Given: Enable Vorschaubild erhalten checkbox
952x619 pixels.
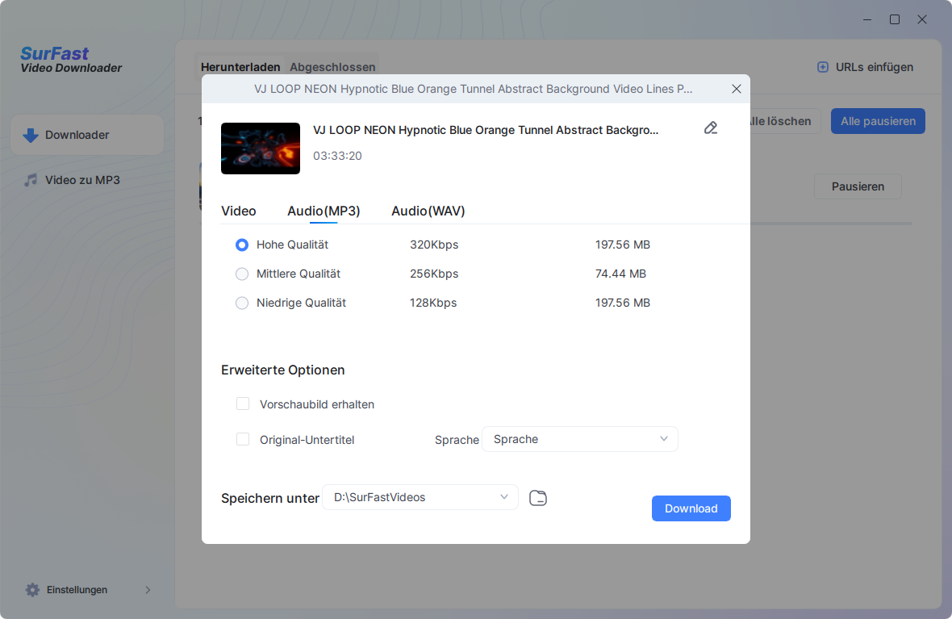Looking at the screenshot, I should click(x=243, y=404).
